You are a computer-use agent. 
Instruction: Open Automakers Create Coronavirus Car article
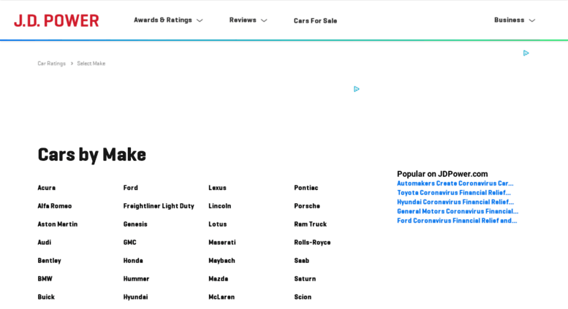point(455,183)
